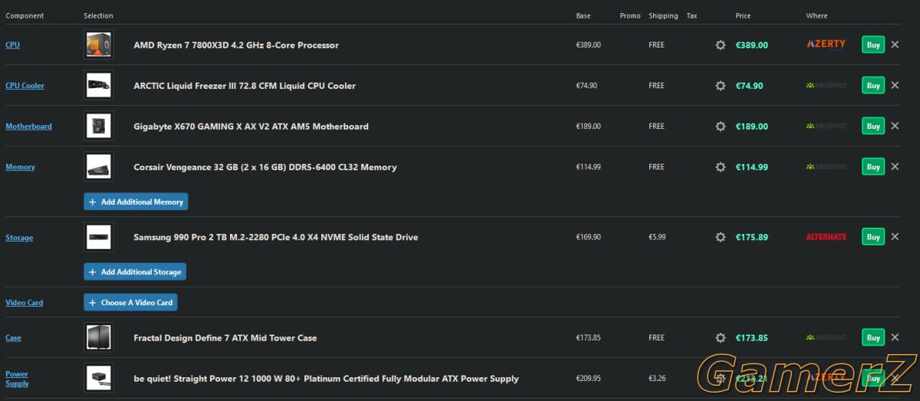Open gear options for Samsung 990 Pro

[x=720, y=237]
